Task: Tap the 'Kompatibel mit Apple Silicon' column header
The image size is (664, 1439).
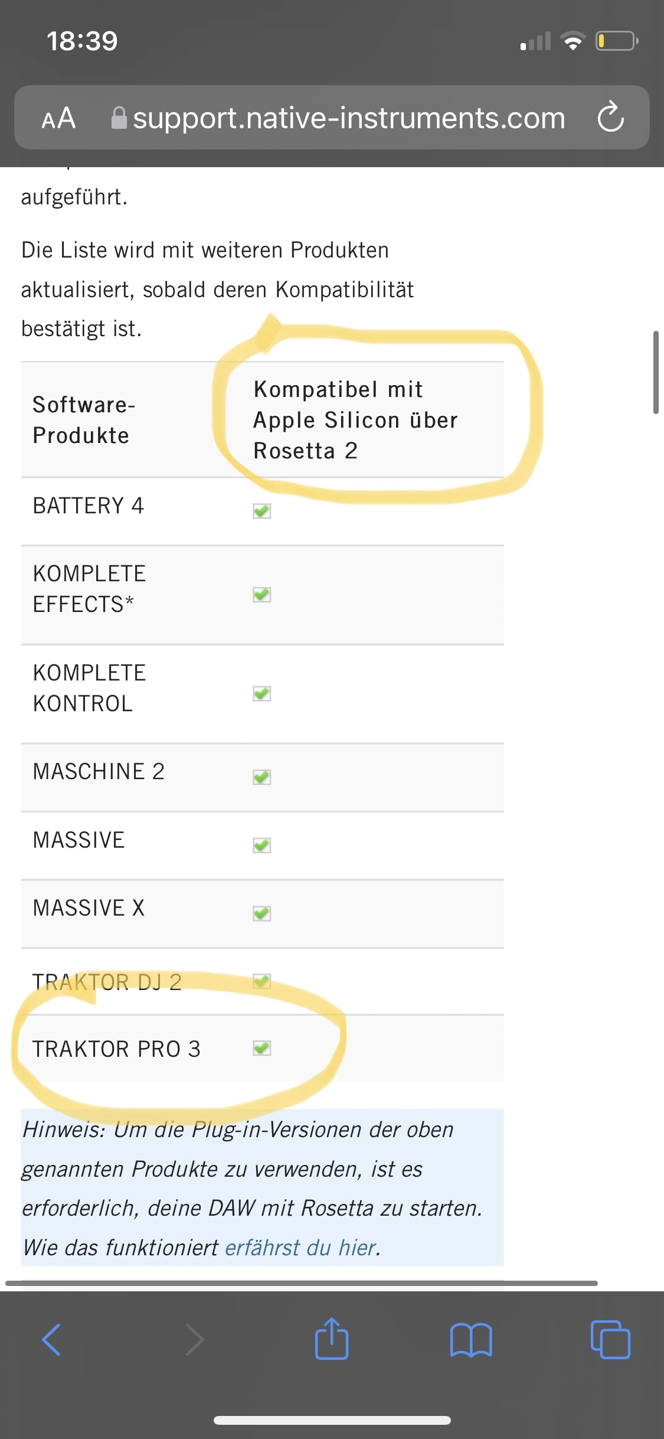Action: click(x=355, y=420)
